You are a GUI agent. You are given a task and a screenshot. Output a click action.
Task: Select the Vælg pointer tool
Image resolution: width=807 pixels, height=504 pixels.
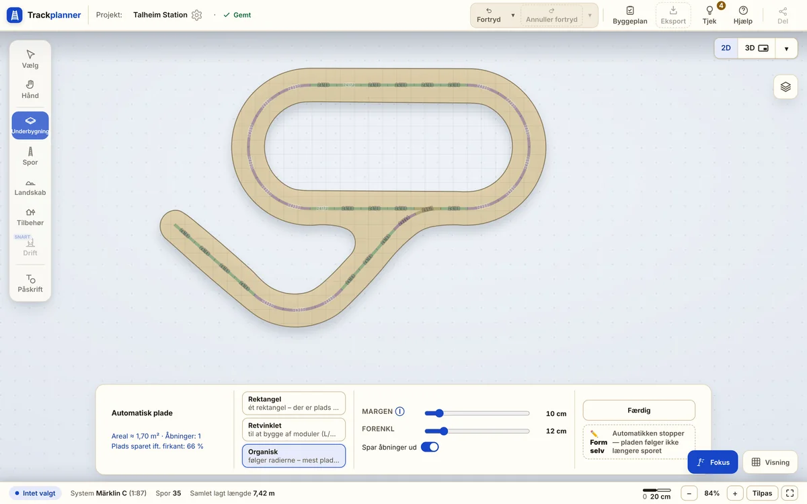[x=30, y=59]
